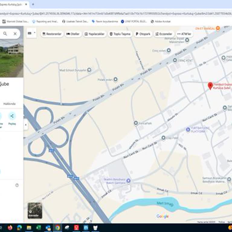
Task: Show ATM'ler locations on the map
Action: (184, 34)
